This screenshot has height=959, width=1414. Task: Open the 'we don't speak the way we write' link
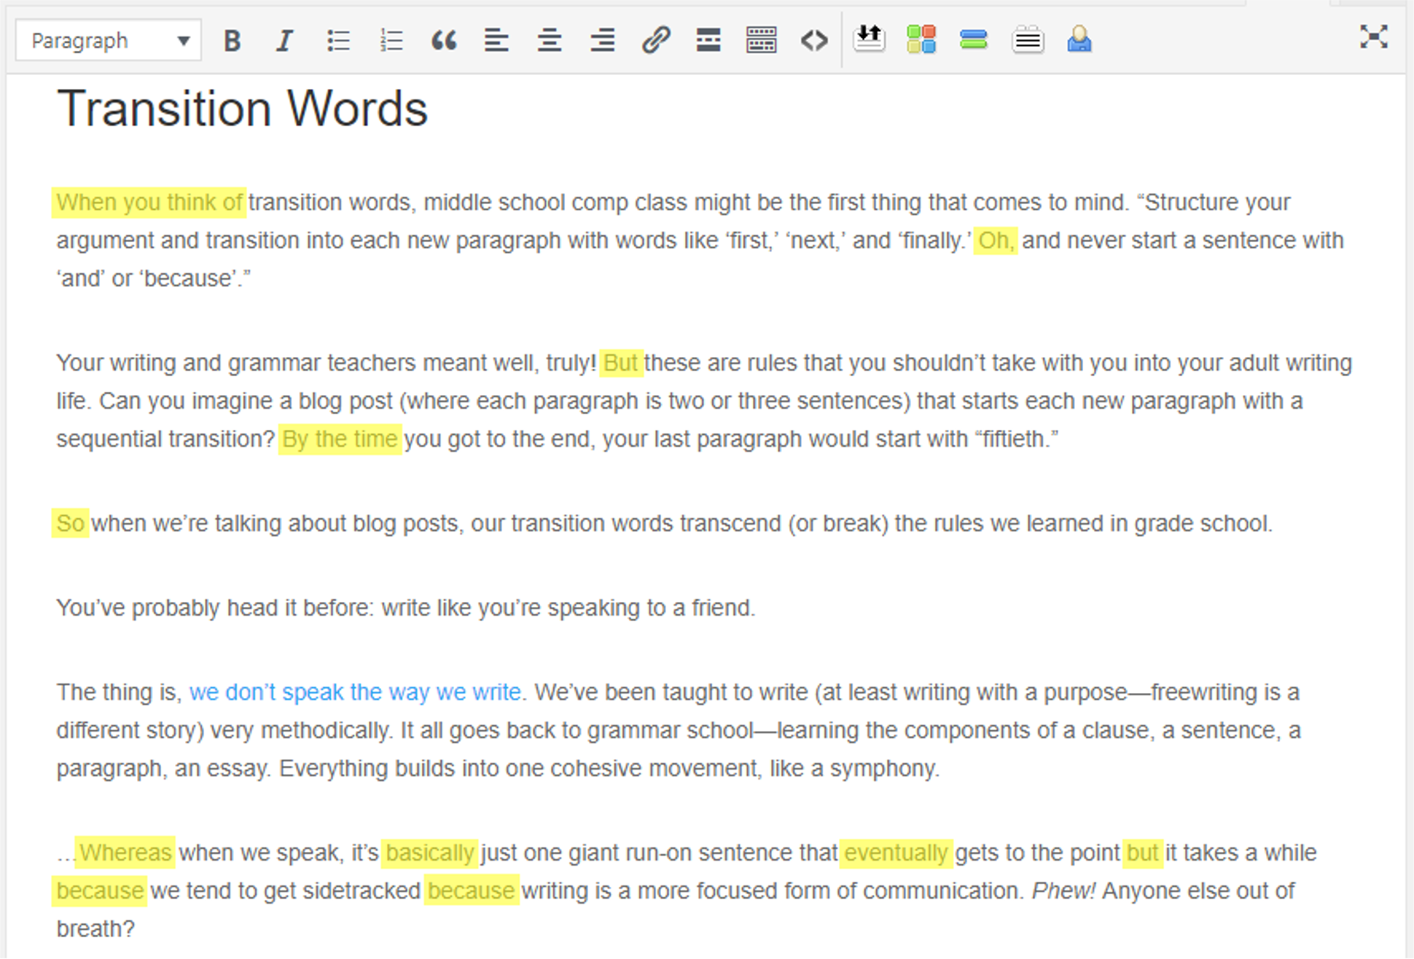click(x=355, y=692)
